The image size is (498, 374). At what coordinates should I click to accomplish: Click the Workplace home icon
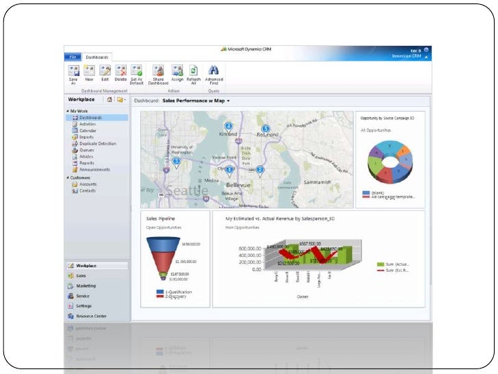109,99
